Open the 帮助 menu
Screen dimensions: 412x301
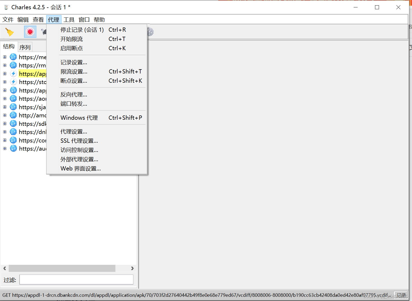click(99, 20)
